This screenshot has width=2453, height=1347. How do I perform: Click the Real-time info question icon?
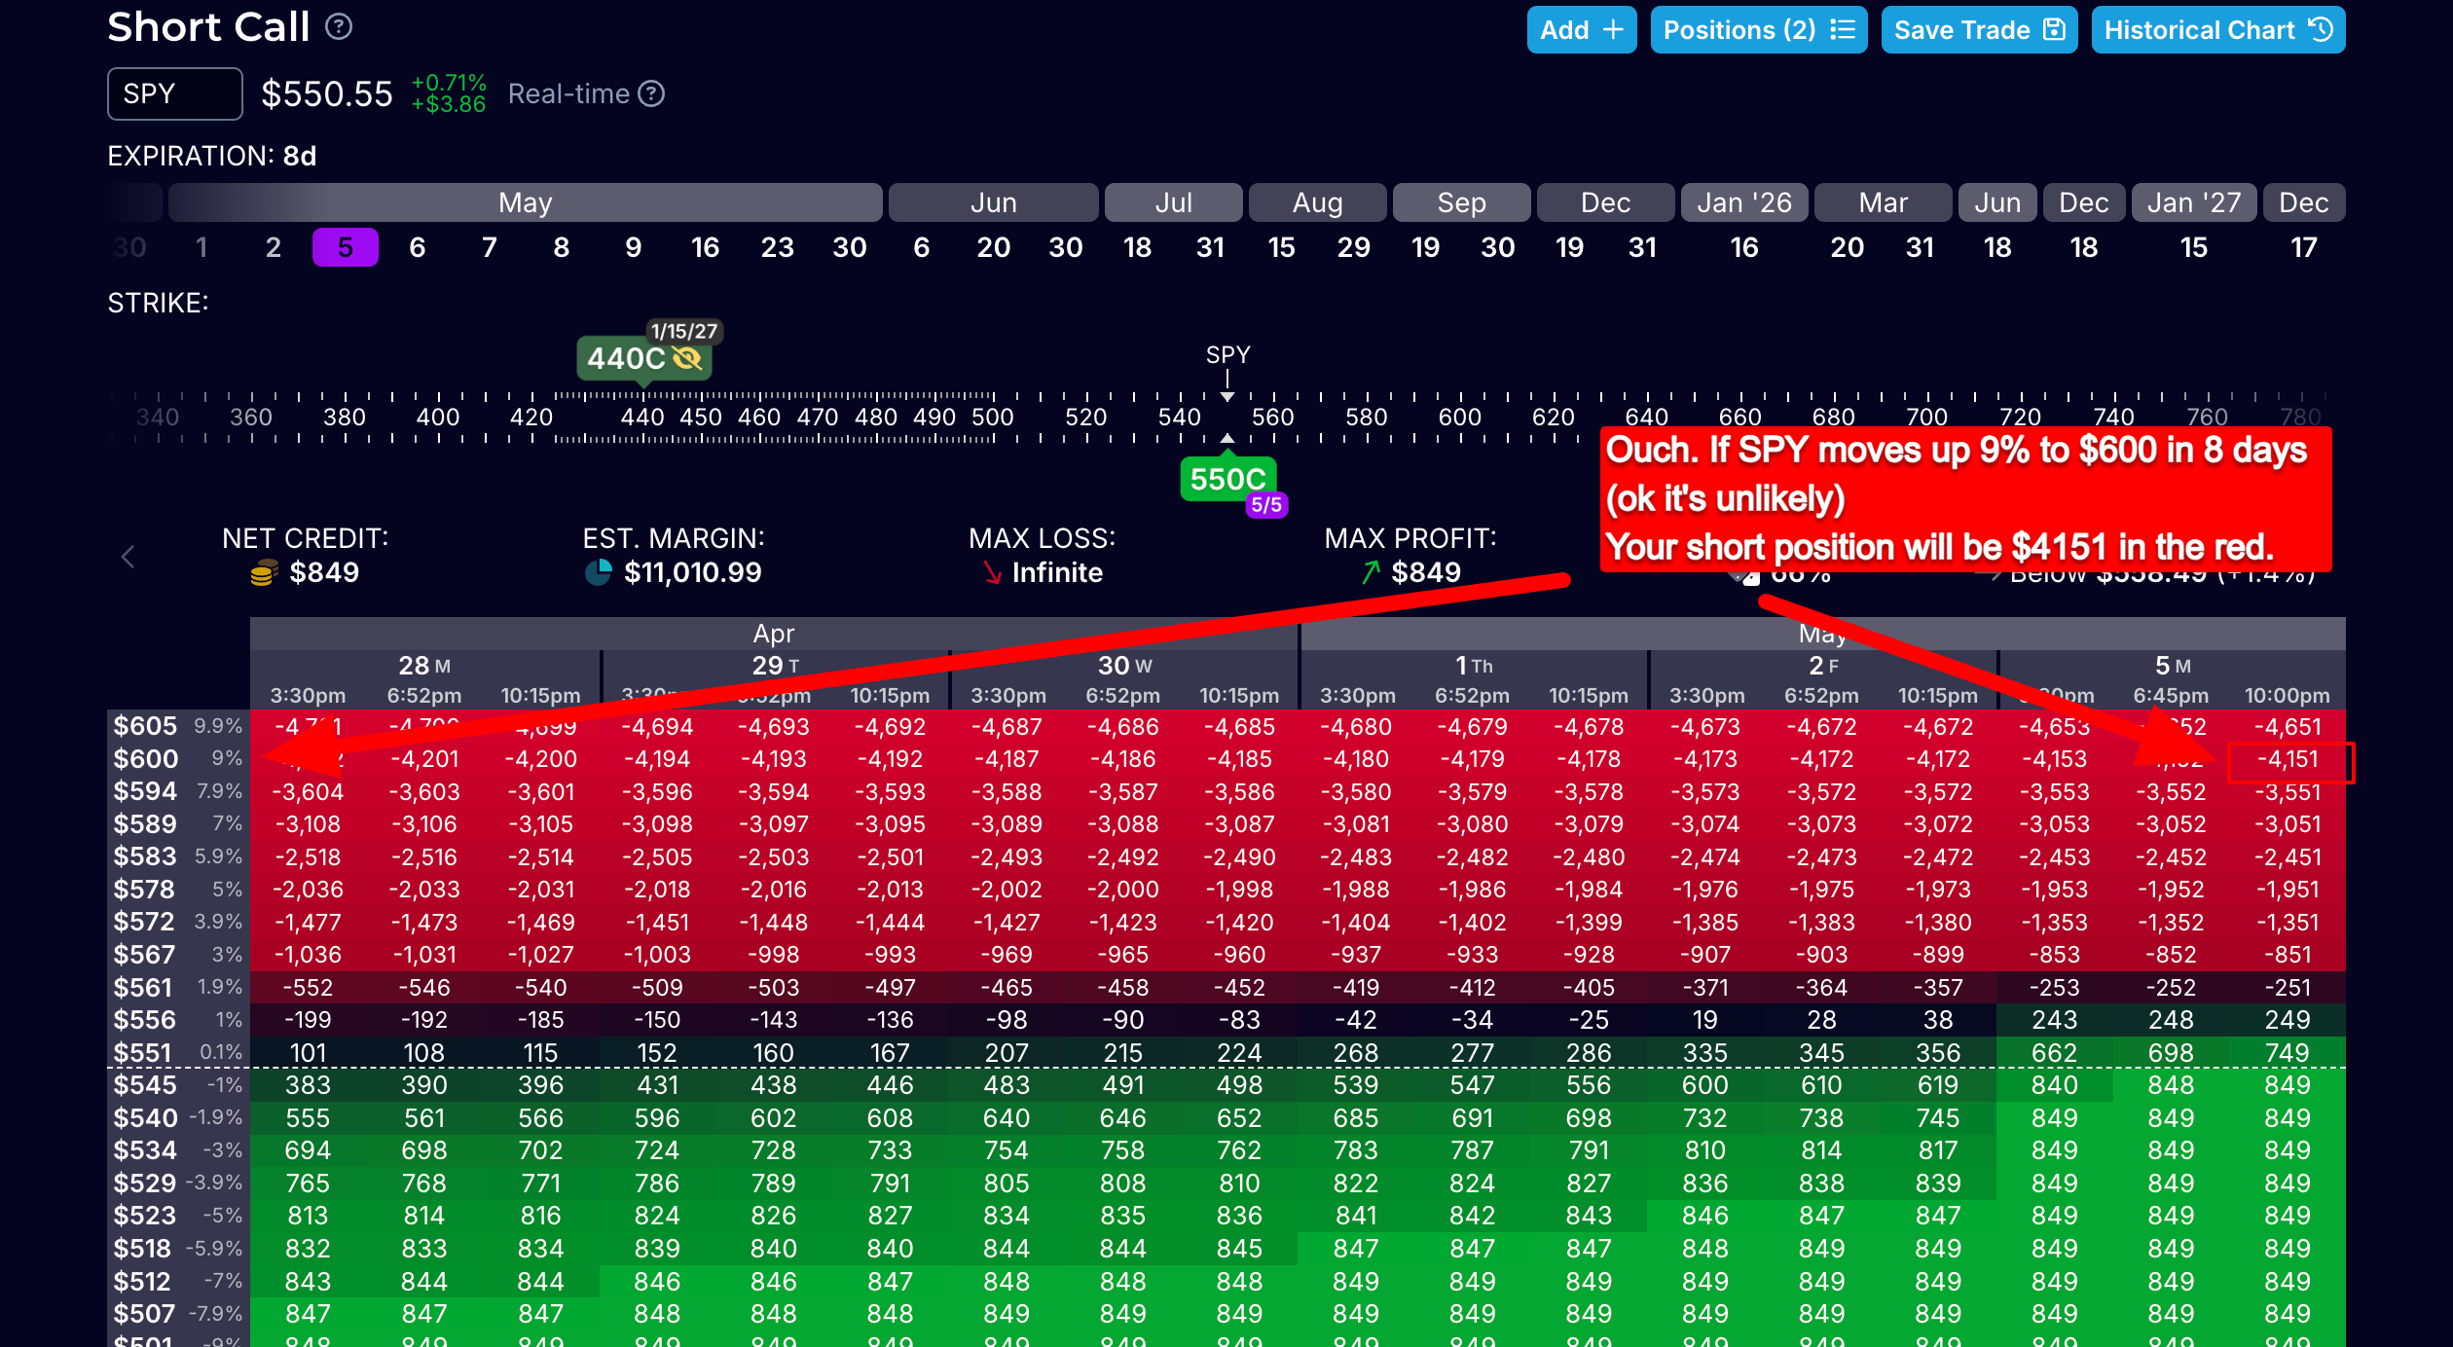[651, 94]
